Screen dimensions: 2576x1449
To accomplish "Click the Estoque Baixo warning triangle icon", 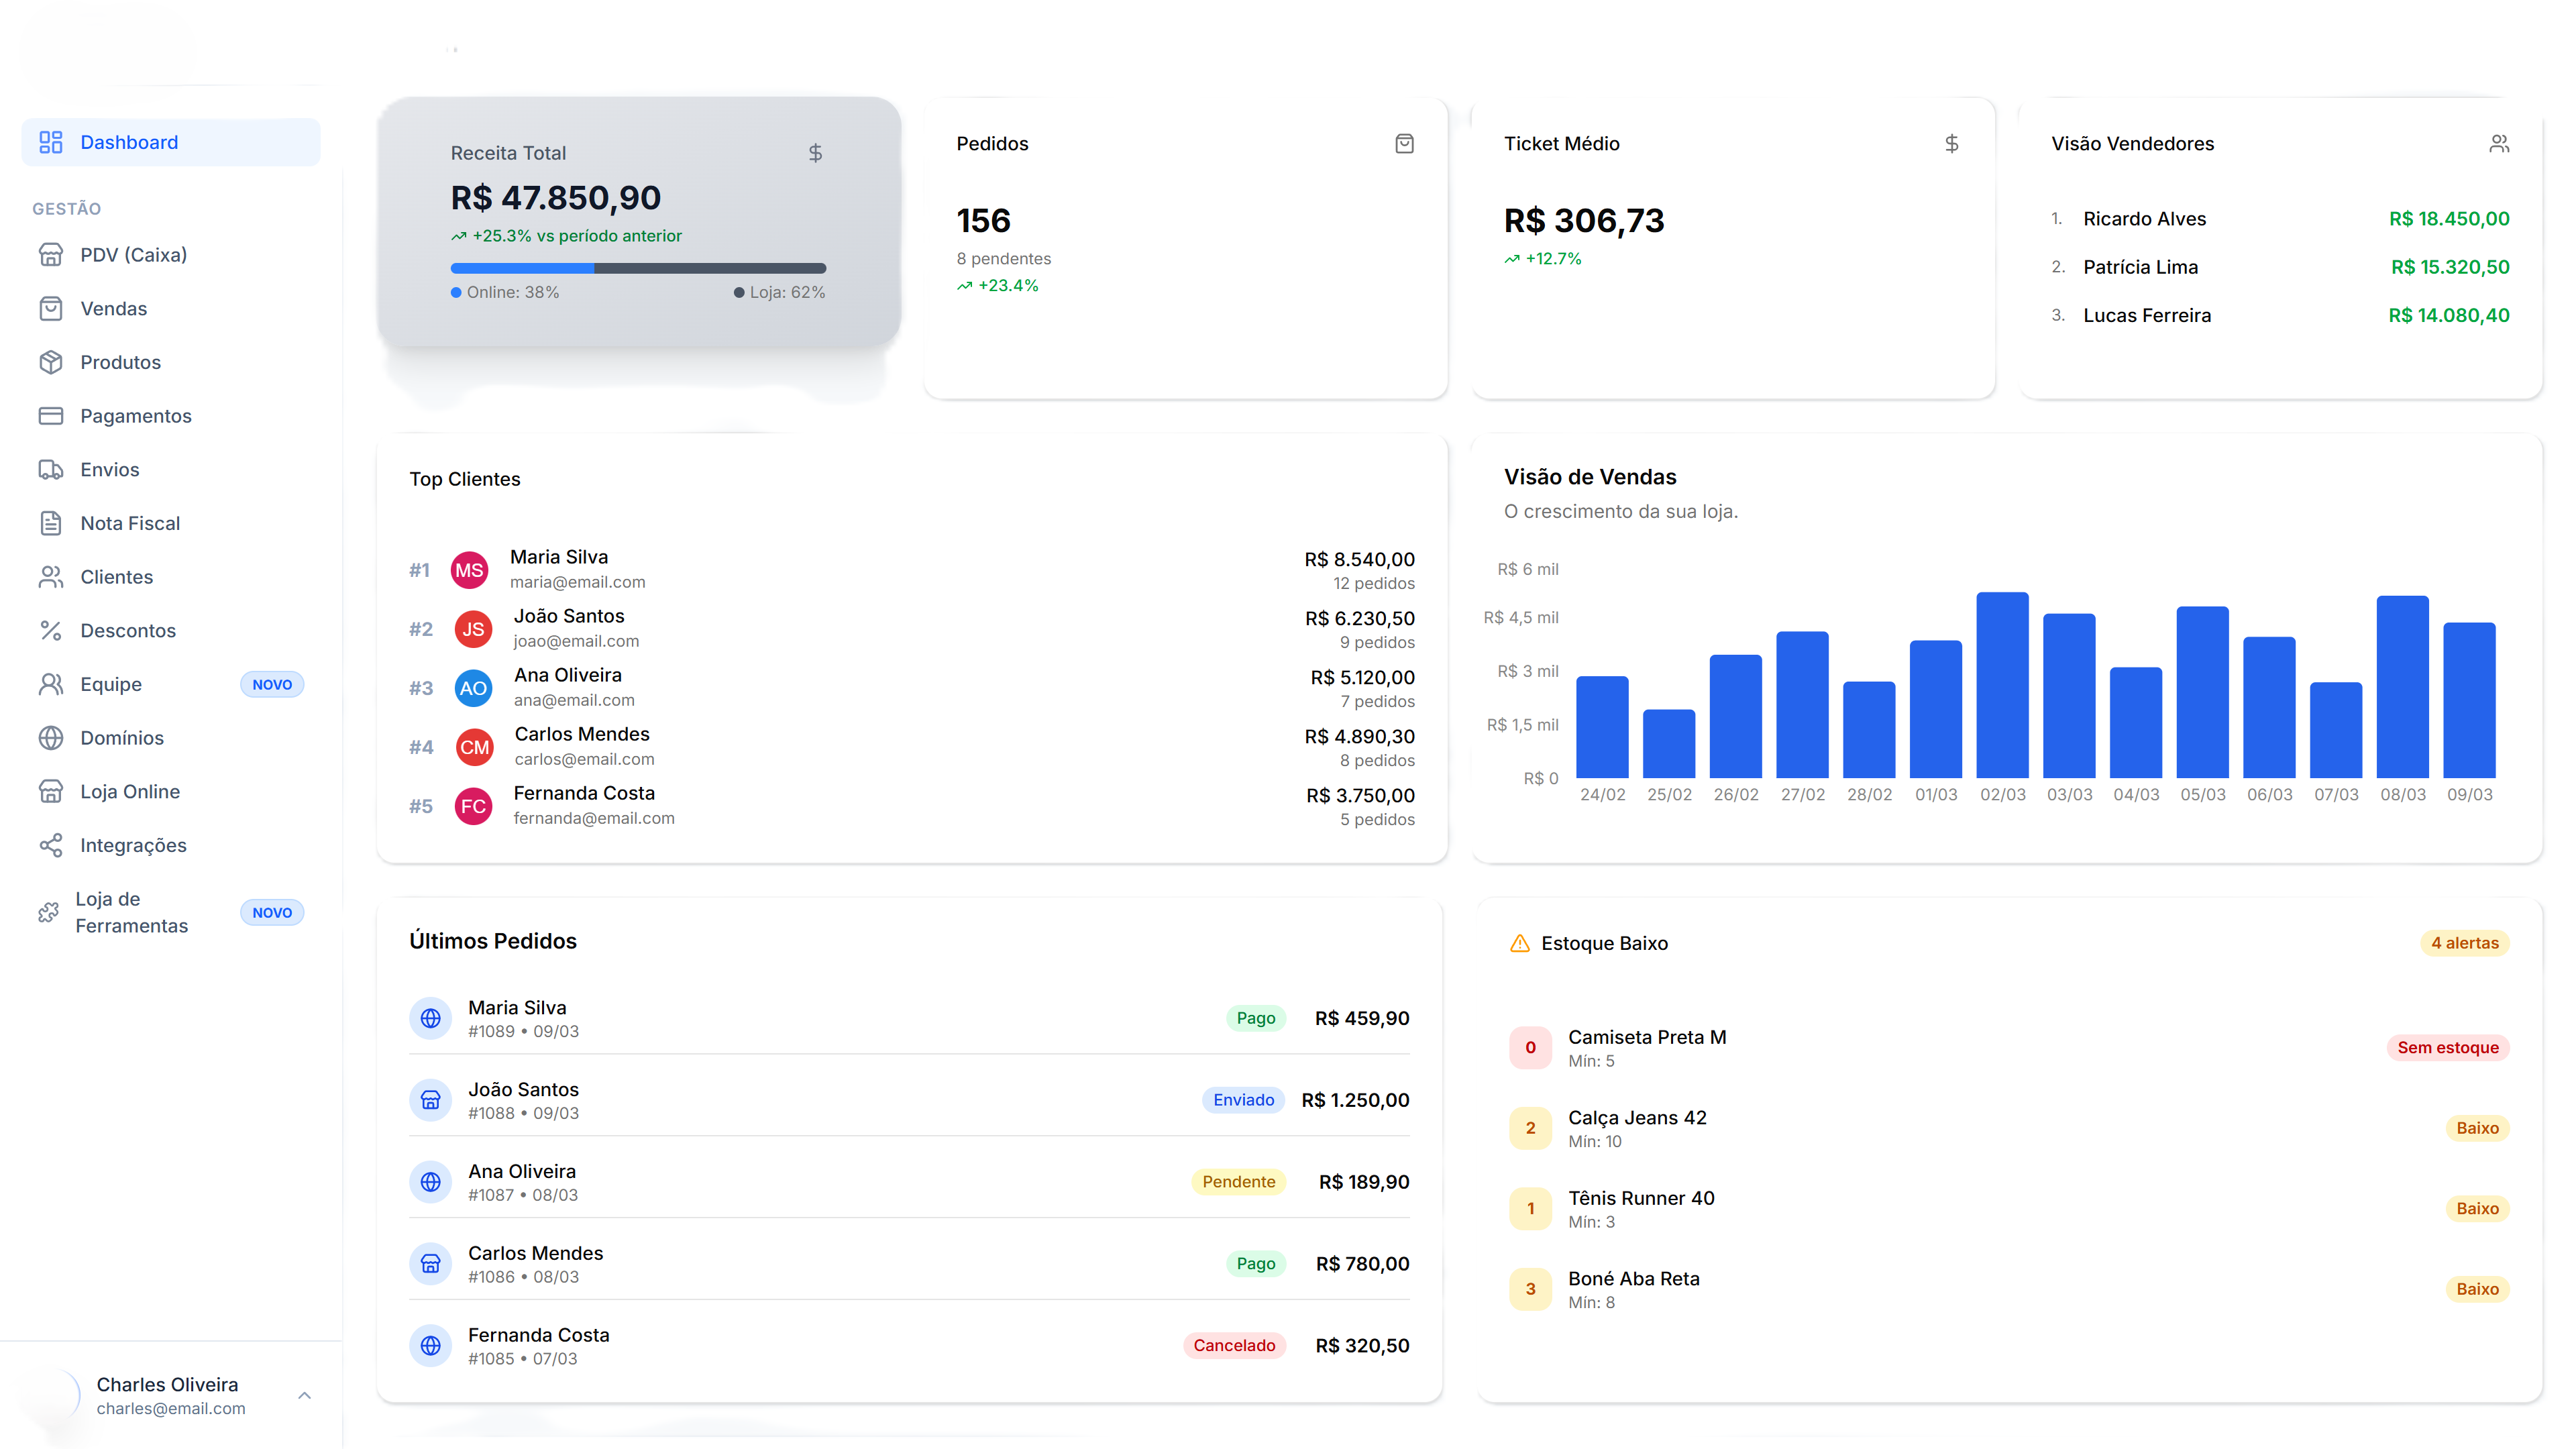I will pos(1519,943).
